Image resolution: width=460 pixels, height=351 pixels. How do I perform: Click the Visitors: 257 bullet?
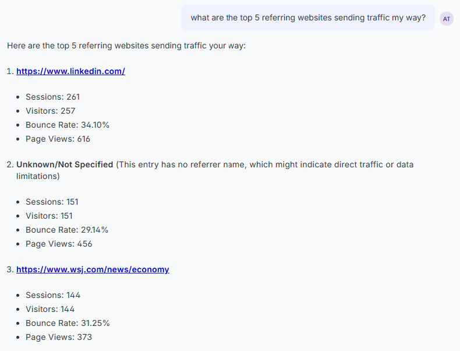click(51, 111)
